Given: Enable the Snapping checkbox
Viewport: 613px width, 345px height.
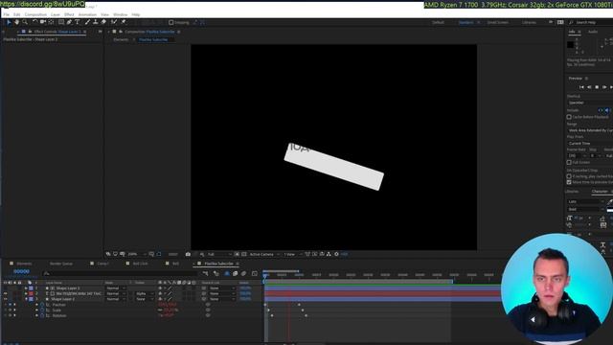Looking at the screenshot, I should tap(171, 23).
